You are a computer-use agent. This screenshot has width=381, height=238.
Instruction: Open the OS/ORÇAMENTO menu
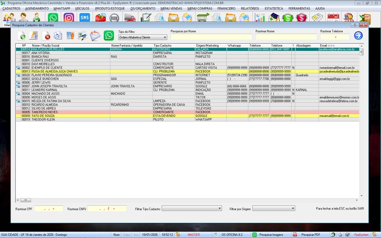click(142, 9)
